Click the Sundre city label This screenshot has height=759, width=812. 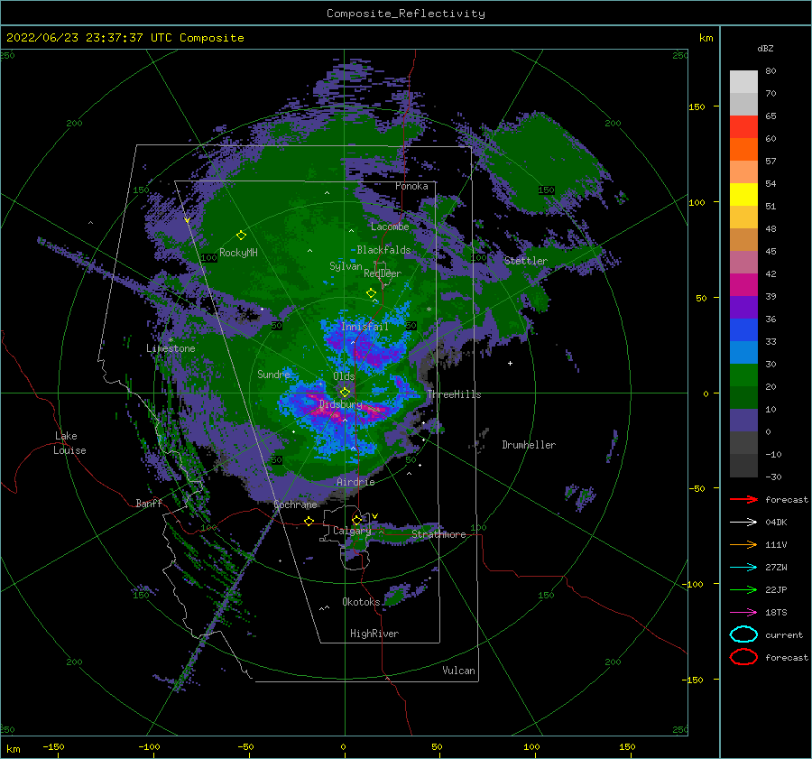point(273,374)
